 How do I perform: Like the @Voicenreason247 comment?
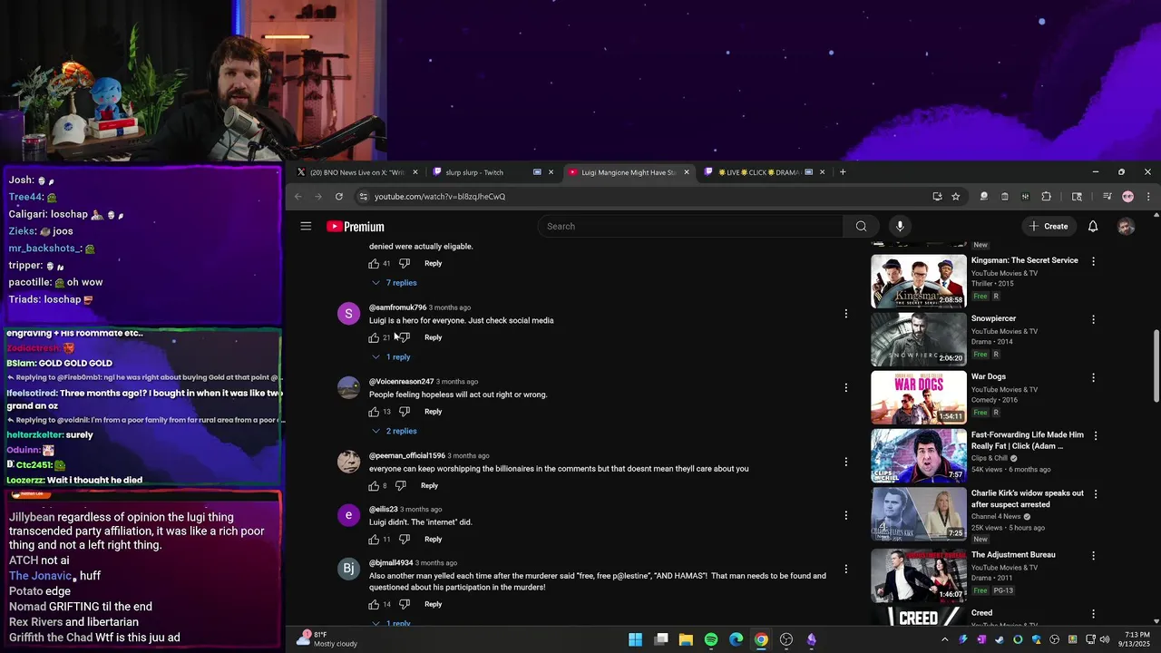(x=374, y=412)
